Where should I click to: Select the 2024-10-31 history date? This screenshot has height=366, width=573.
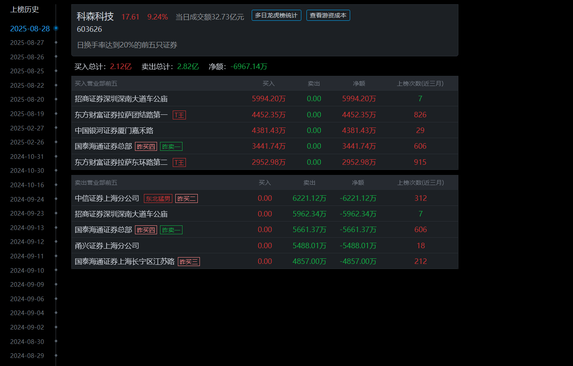point(27,157)
